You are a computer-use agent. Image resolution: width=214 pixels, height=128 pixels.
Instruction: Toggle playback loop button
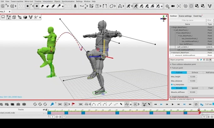(196, 105)
